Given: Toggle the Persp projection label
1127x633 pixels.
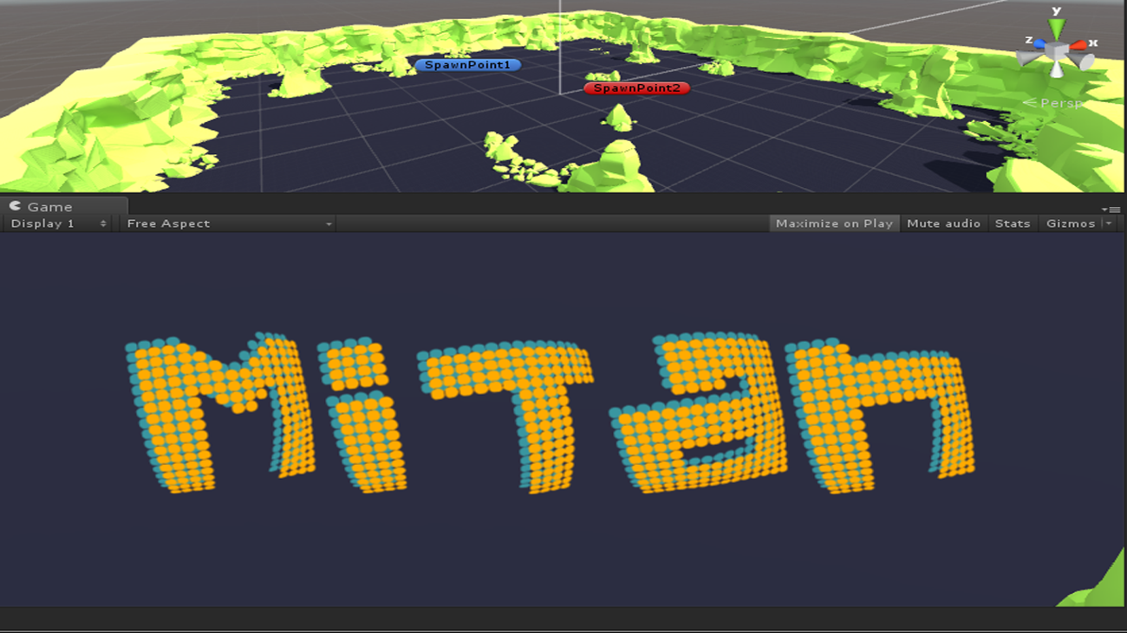Looking at the screenshot, I should [x=1059, y=103].
